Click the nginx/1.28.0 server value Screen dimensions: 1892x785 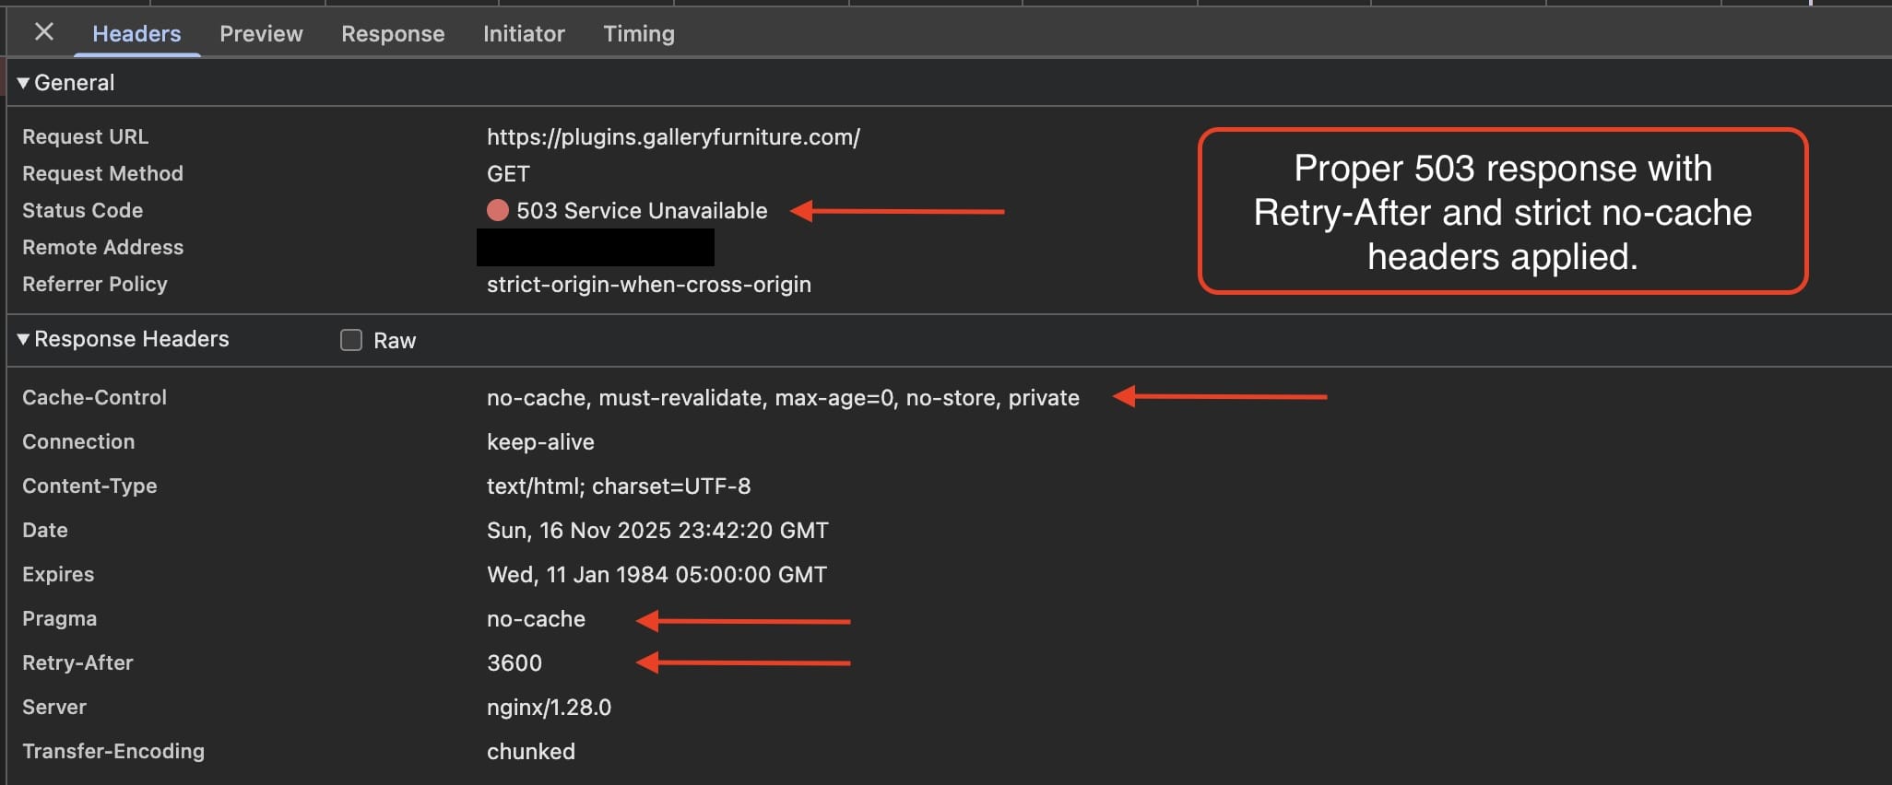coord(549,708)
